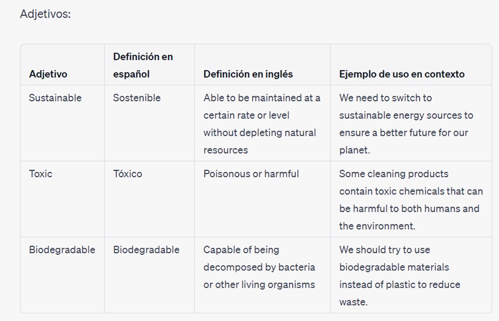Click the word "planet." ending the Sustainable example

point(354,150)
